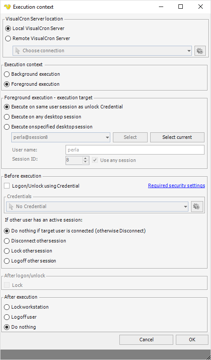Select Logoff other session option
Screen dimensions: 211x360
(x=30, y=261)
